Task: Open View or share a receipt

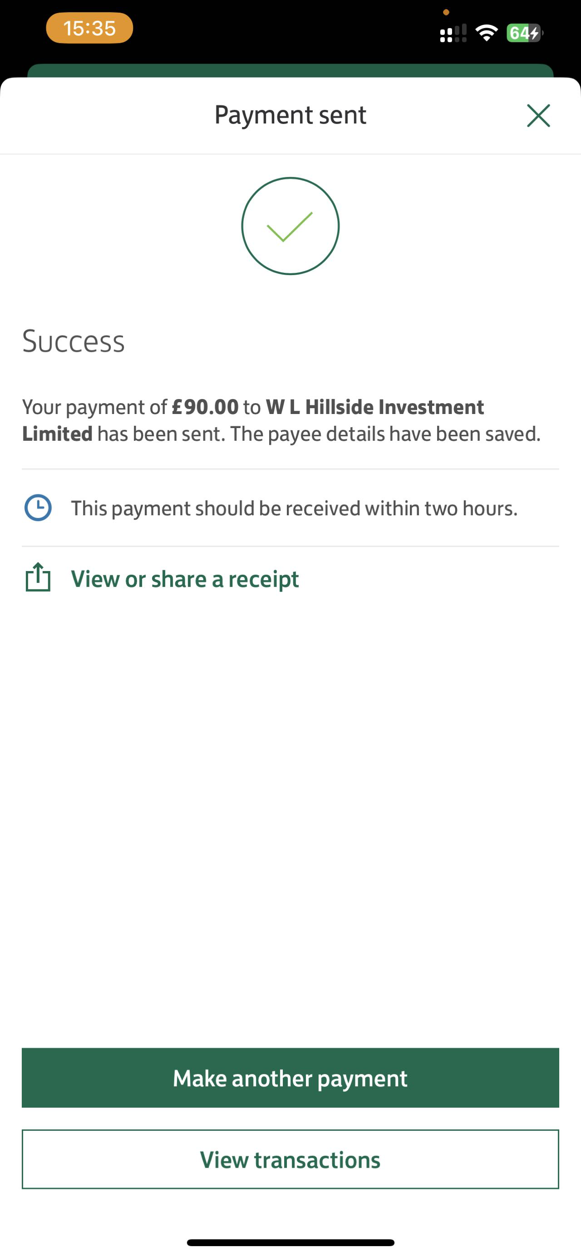Action: pos(185,579)
